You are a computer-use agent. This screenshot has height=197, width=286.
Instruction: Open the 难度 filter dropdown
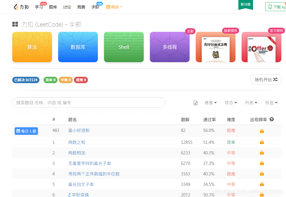tap(211, 103)
